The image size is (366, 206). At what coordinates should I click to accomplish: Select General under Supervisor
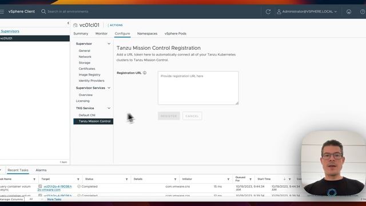point(84,51)
